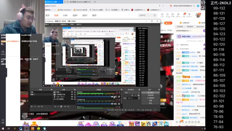Toggle lock on the video capture device source
This screenshot has height=131, width=232.
[x=75, y=94]
